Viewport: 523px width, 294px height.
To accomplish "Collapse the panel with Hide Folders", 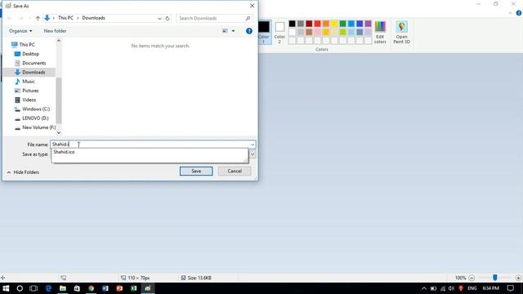I will tap(23, 172).
